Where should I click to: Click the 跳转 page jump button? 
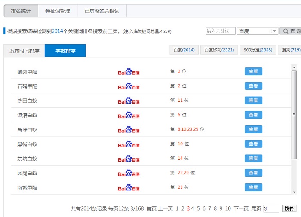pyautogui.click(x=289, y=208)
